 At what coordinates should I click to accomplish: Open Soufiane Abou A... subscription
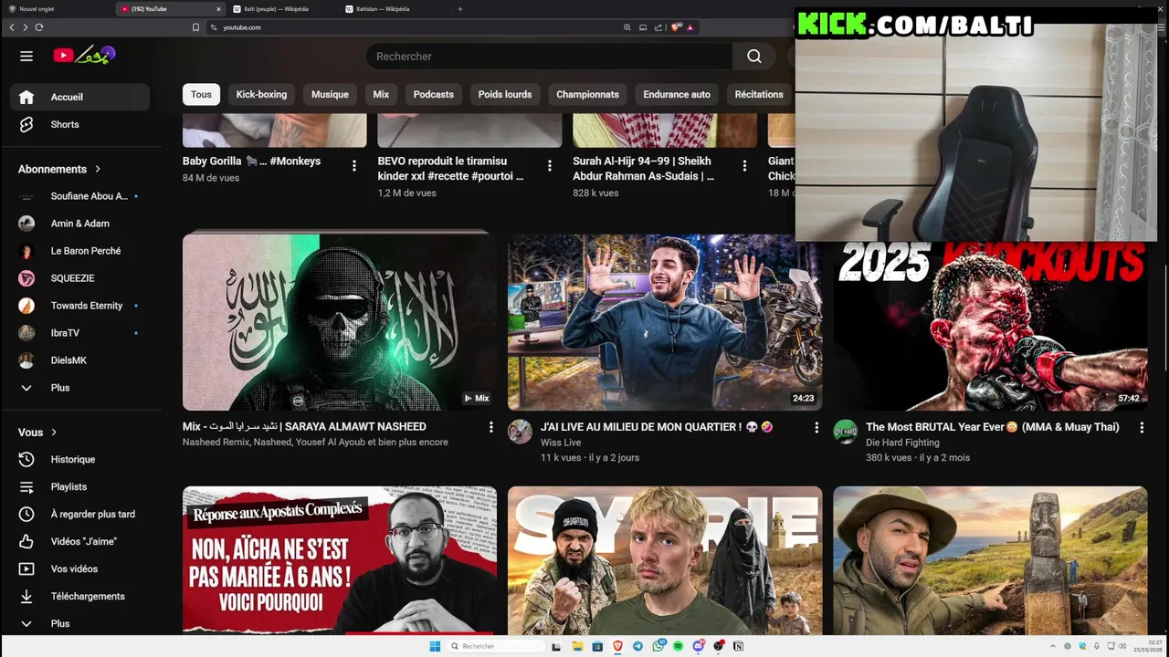[x=79, y=196]
